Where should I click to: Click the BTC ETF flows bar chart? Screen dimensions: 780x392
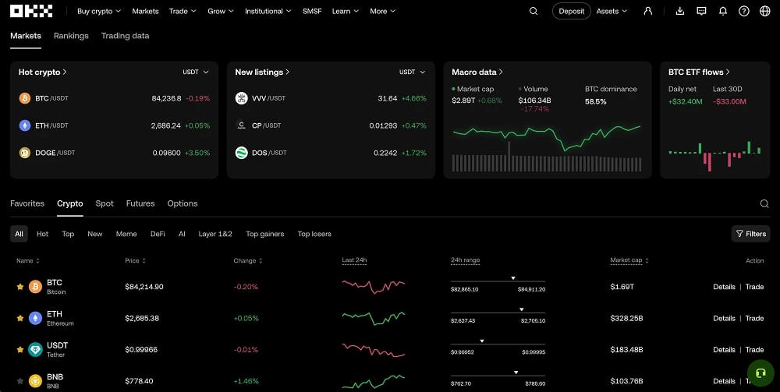[x=714, y=156]
